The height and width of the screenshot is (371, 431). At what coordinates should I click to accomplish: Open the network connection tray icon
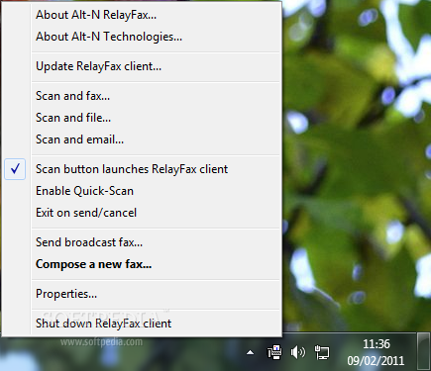pyautogui.click(x=322, y=352)
